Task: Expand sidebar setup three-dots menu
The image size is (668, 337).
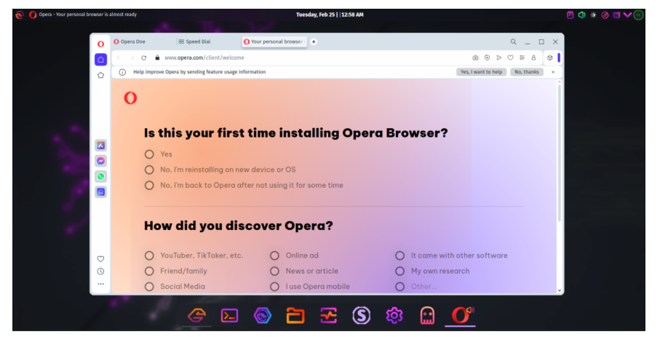Action: [100, 284]
